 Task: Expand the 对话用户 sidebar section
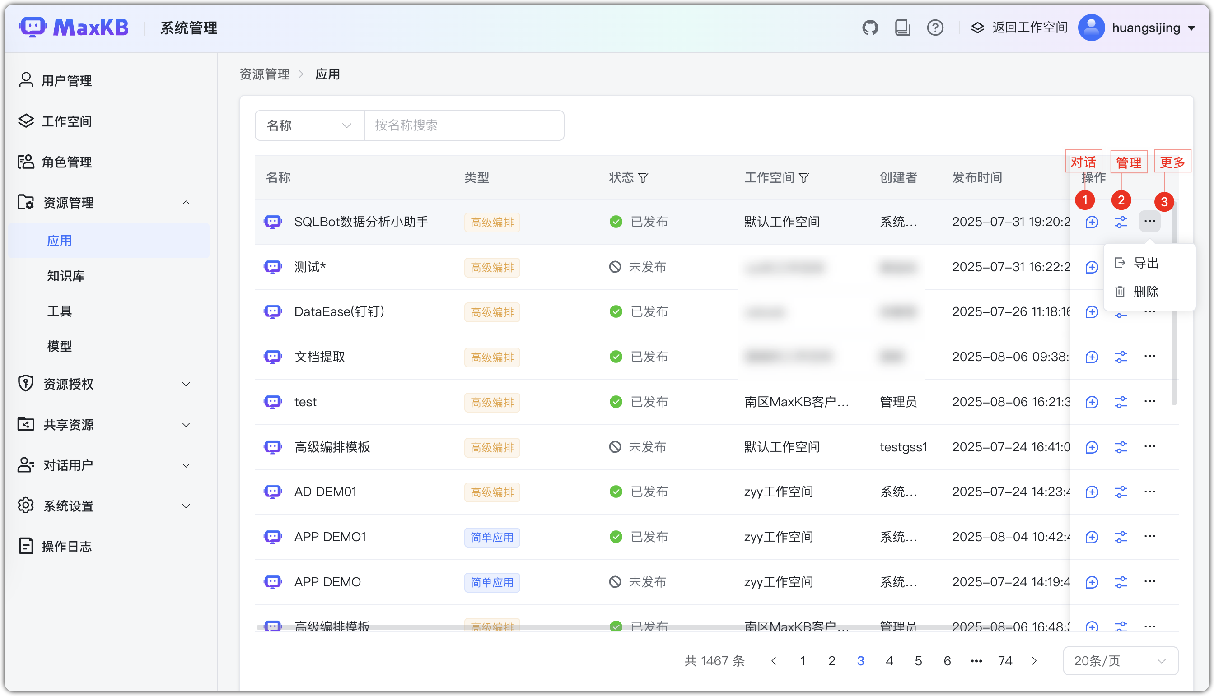186,465
